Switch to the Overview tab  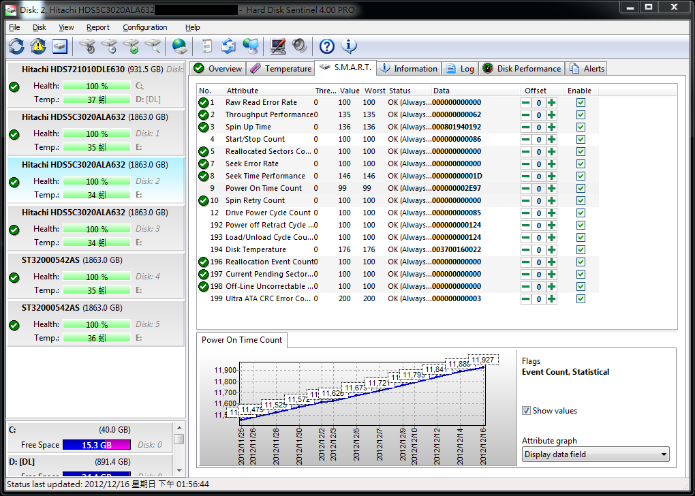tap(217, 69)
